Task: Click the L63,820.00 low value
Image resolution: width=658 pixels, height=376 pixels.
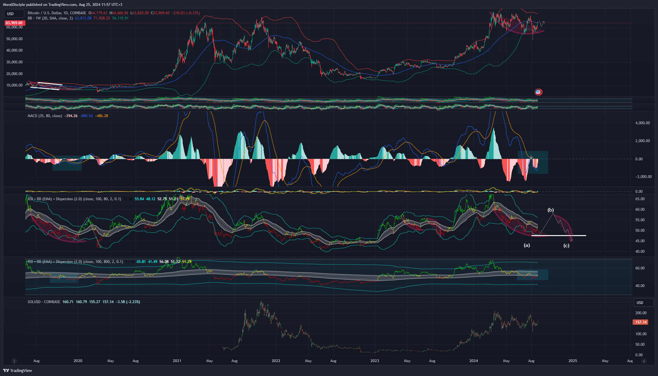Action: click(x=140, y=13)
